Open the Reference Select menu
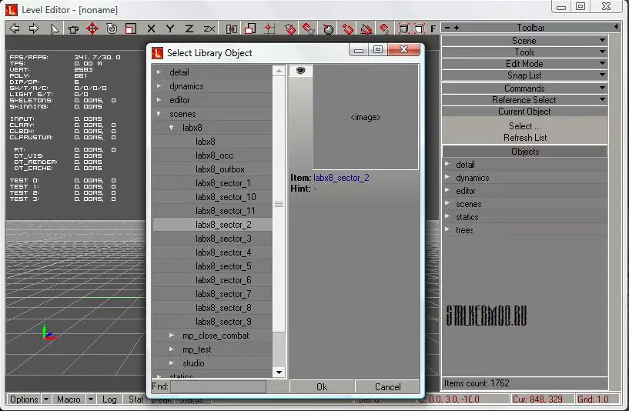This screenshot has height=411, width=629. coord(524,100)
